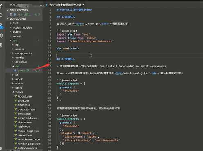The width and height of the screenshot is (203, 151).
Task: Open parent.vue in the file tree
Action: 25,135
